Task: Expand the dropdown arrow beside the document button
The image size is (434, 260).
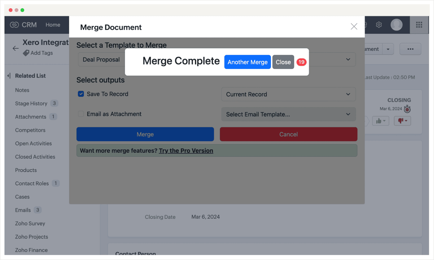Action: (388, 49)
